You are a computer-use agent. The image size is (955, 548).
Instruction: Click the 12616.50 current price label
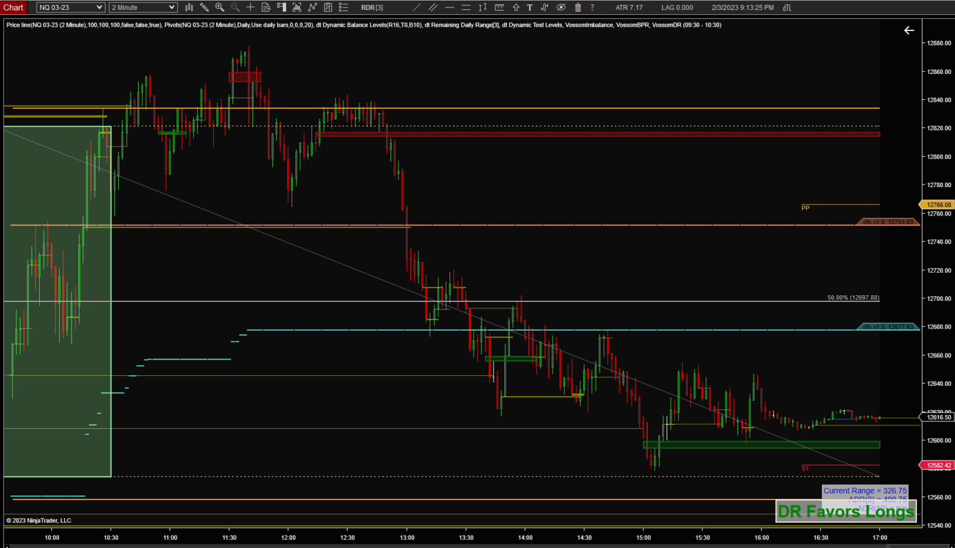(x=936, y=418)
